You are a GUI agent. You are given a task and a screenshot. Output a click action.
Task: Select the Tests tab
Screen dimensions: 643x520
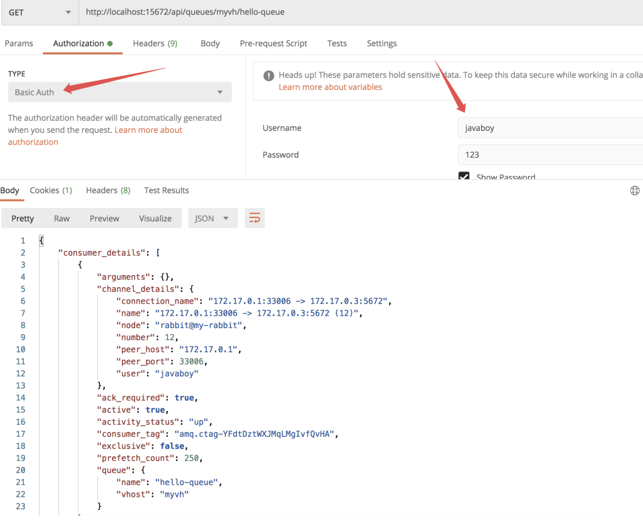point(337,43)
